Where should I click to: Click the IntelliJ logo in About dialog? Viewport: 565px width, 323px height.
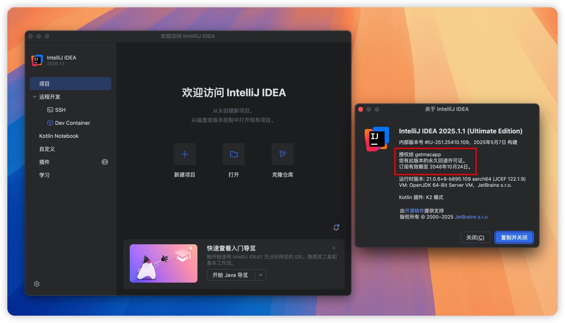click(377, 139)
